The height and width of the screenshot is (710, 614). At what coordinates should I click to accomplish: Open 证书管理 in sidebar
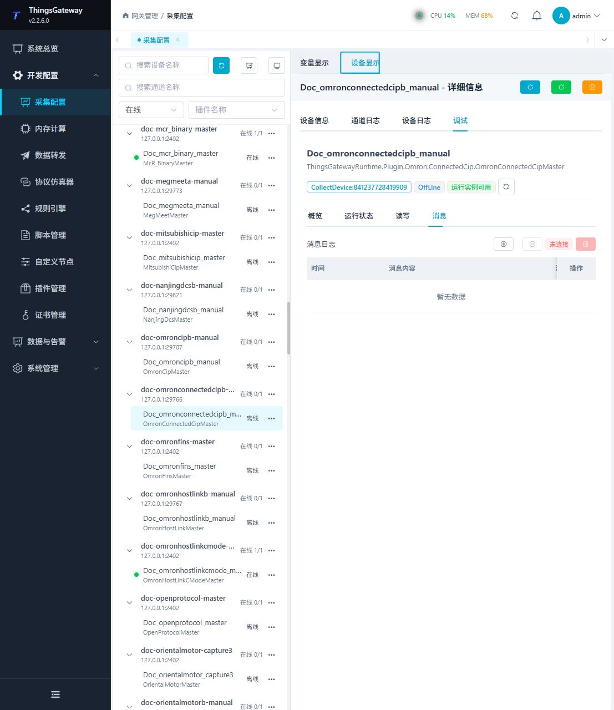(55, 315)
